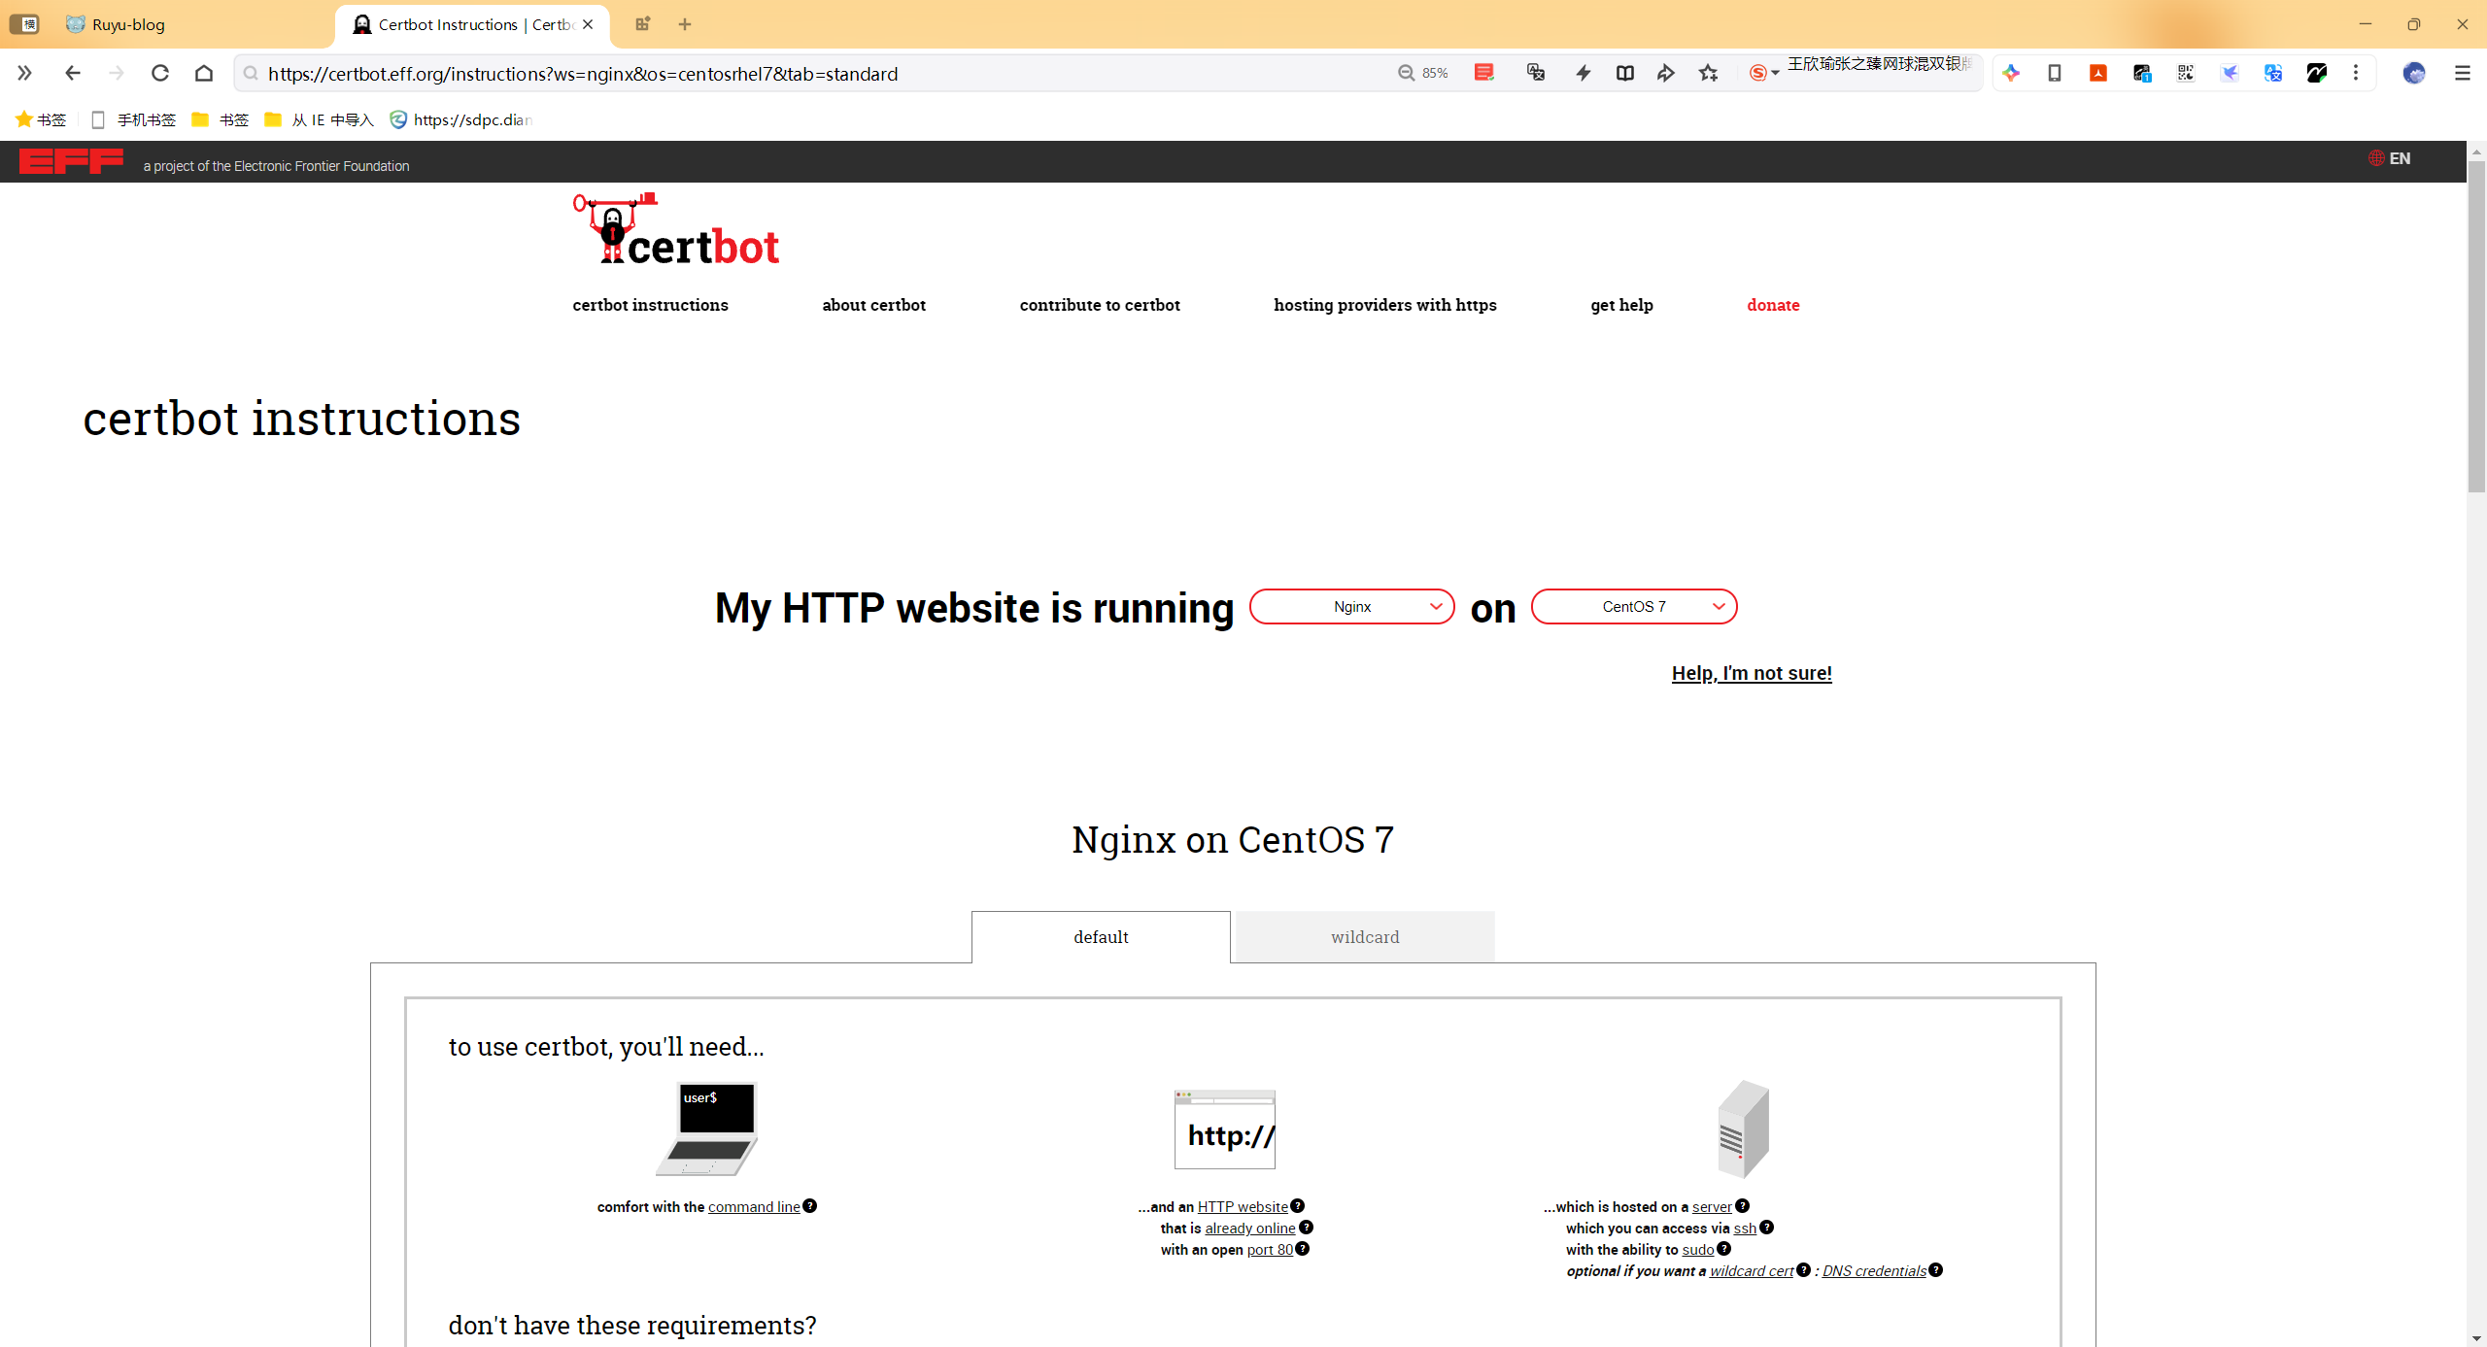Bookmark this page with the star icon
The height and width of the screenshot is (1347, 2487).
pos(1709,73)
